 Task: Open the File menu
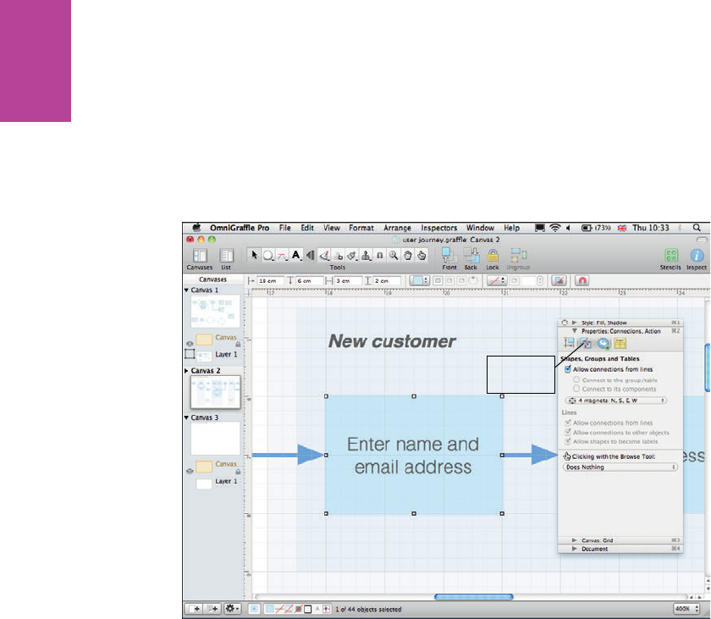point(284,228)
